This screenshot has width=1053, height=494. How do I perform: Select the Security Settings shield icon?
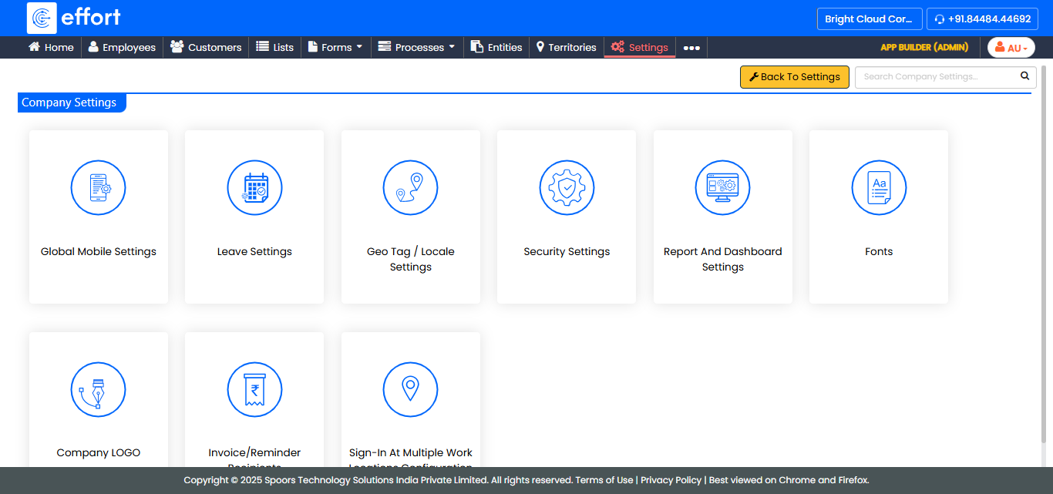point(567,187)
